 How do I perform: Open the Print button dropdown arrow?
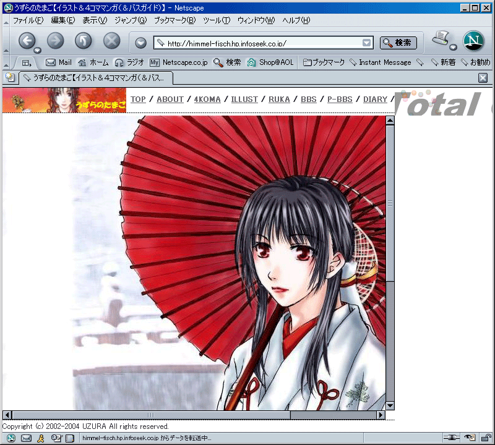(x=454, y=48)
